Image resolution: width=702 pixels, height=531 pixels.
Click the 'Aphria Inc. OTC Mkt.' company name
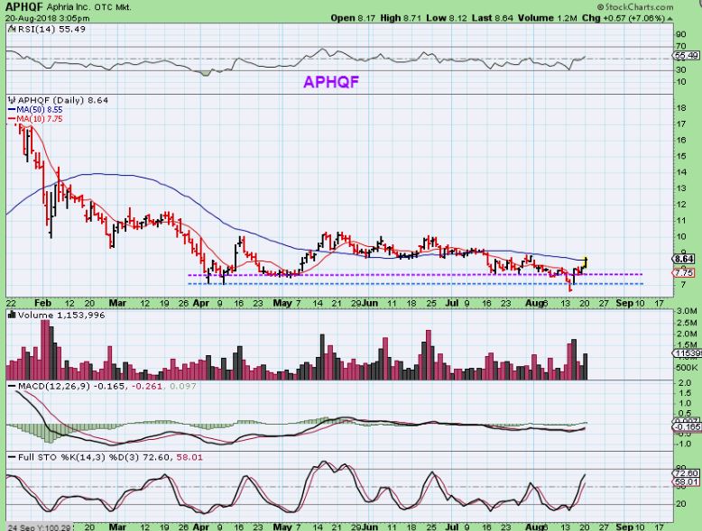[x=88, y=7]
